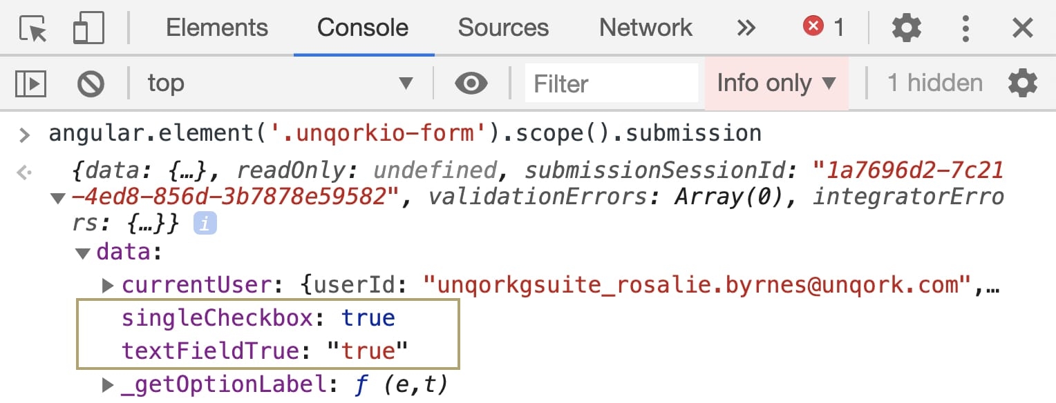Open DevTools settings gear
The width and height of the screenshot is (1056, 403).
(x=906, y=28)
